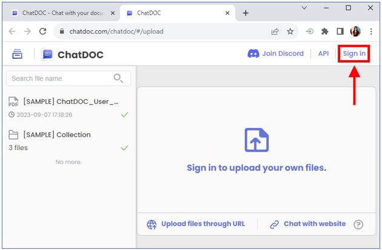The image size is (382, 250).
Task: Click the browser forward arrow
Action: [x=27, y=32]
